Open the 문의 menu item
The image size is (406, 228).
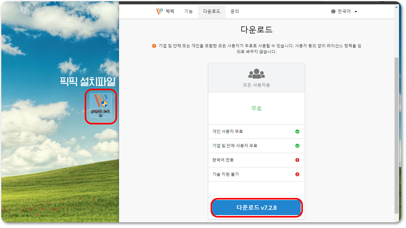point(235,11)
